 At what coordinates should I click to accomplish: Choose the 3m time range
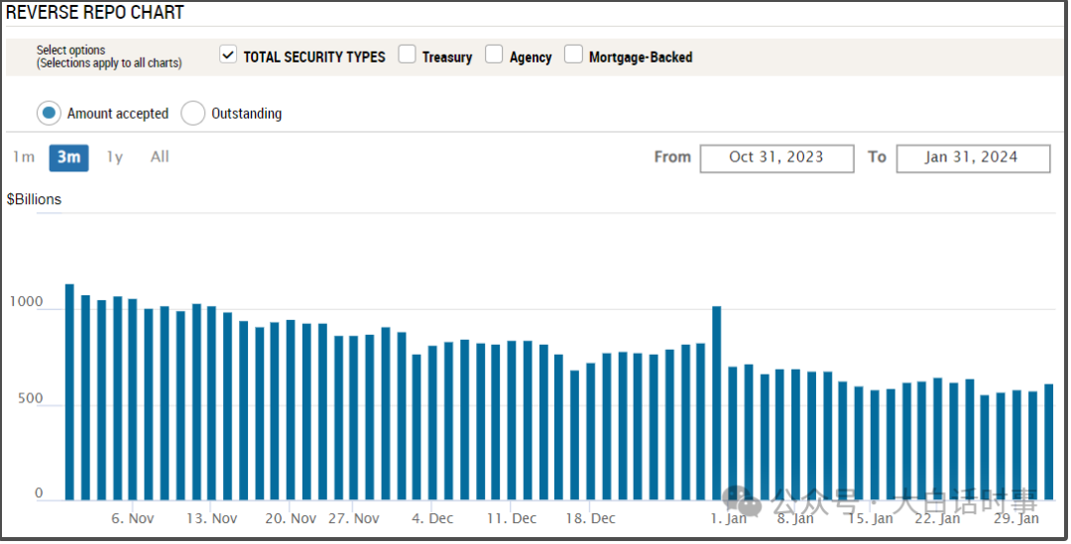tap(68, 157)
